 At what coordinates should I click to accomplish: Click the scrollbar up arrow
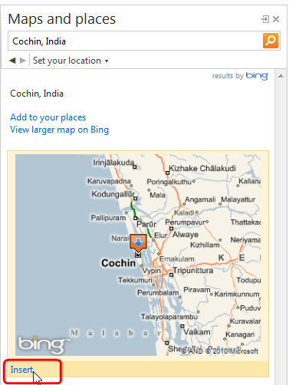pyautogui.click(x=281, y=76)
